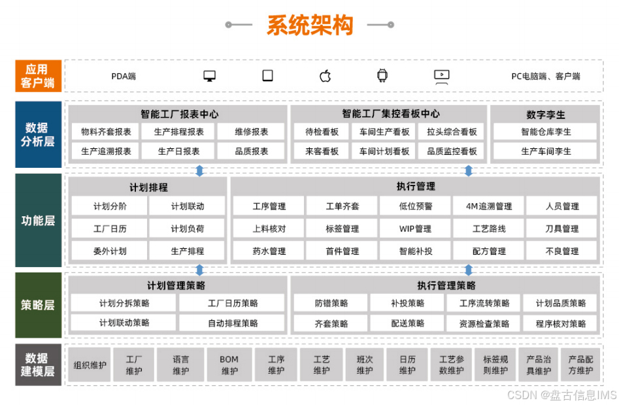
Task: Click 自动排程策略 box
Action: tap(233, 323)
